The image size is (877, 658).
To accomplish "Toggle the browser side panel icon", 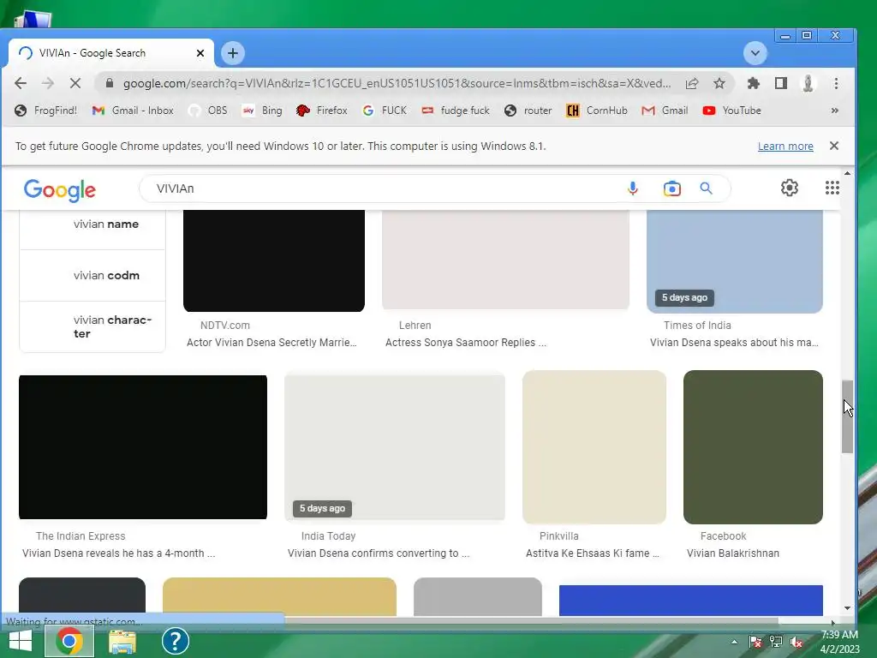I will [781, 83].
